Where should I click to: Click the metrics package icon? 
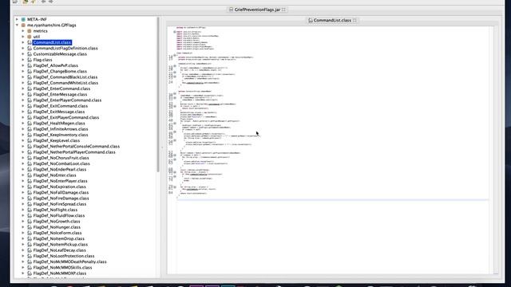click(x=30, y=31)
